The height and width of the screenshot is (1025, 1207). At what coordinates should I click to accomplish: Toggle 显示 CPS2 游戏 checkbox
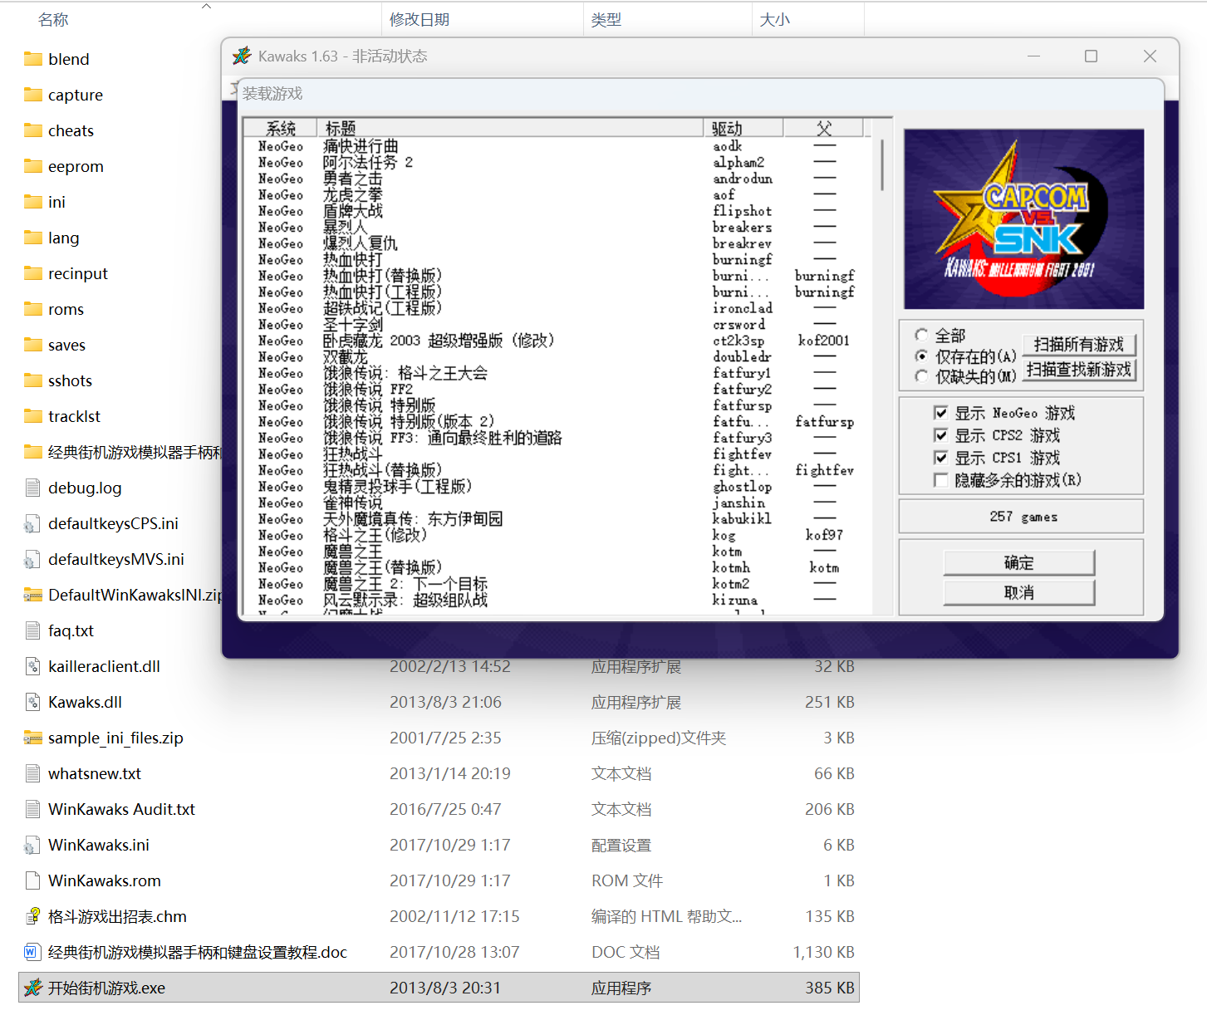[941, 435]
